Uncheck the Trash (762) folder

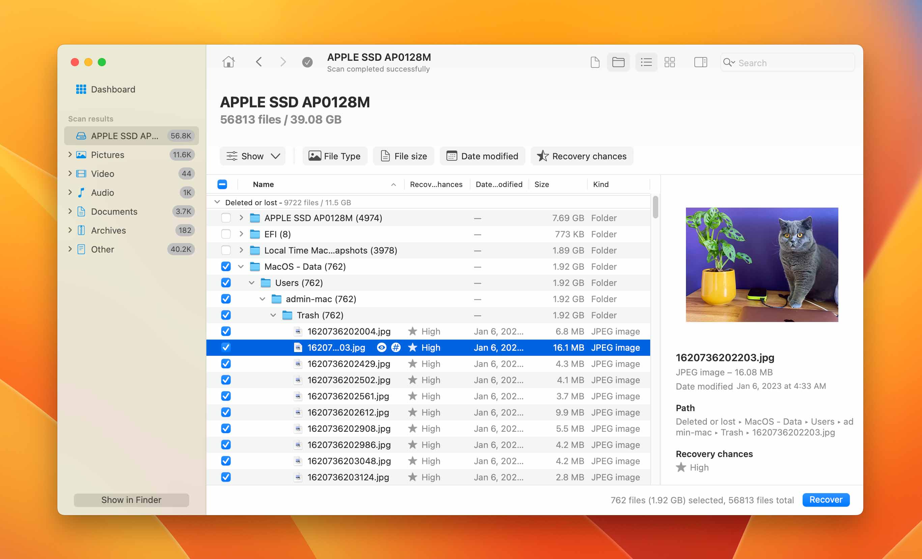(x=226, y=315)
